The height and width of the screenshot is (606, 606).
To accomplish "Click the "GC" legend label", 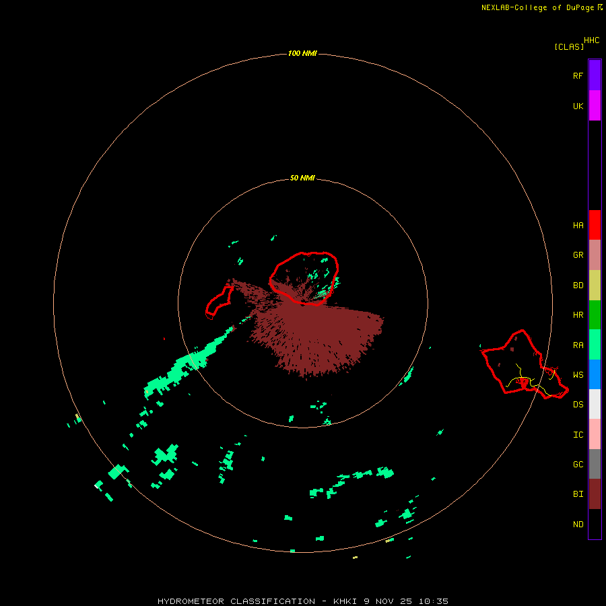I will [x=578, y=465].
